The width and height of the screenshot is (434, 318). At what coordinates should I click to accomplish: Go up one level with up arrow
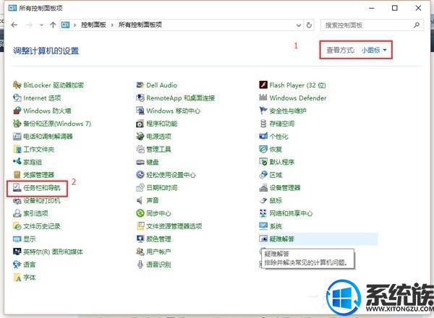coord(53,25)
